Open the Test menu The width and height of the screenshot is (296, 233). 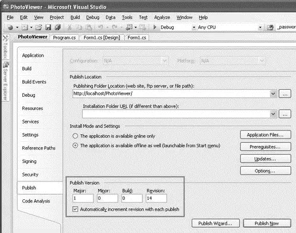tap(143, 17)
